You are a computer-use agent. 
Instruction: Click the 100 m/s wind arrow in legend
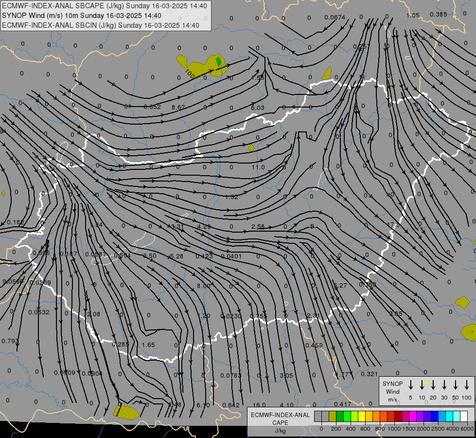[467, 385]
